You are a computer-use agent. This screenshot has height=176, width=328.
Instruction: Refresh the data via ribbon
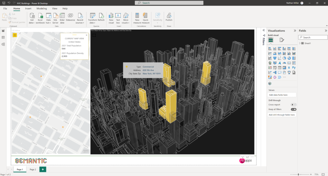[x=101, y=17]
